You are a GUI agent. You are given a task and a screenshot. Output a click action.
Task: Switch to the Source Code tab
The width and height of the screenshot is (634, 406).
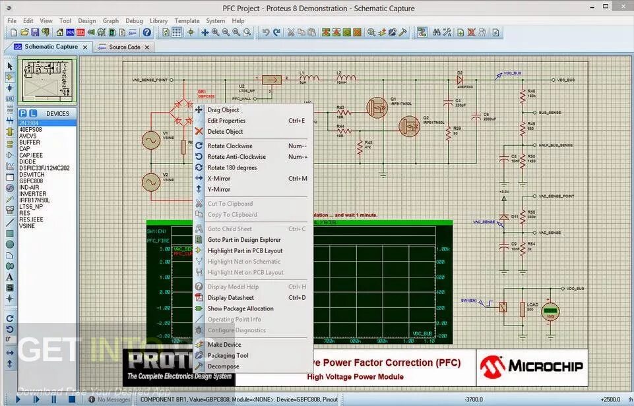(x=125, y=47)
